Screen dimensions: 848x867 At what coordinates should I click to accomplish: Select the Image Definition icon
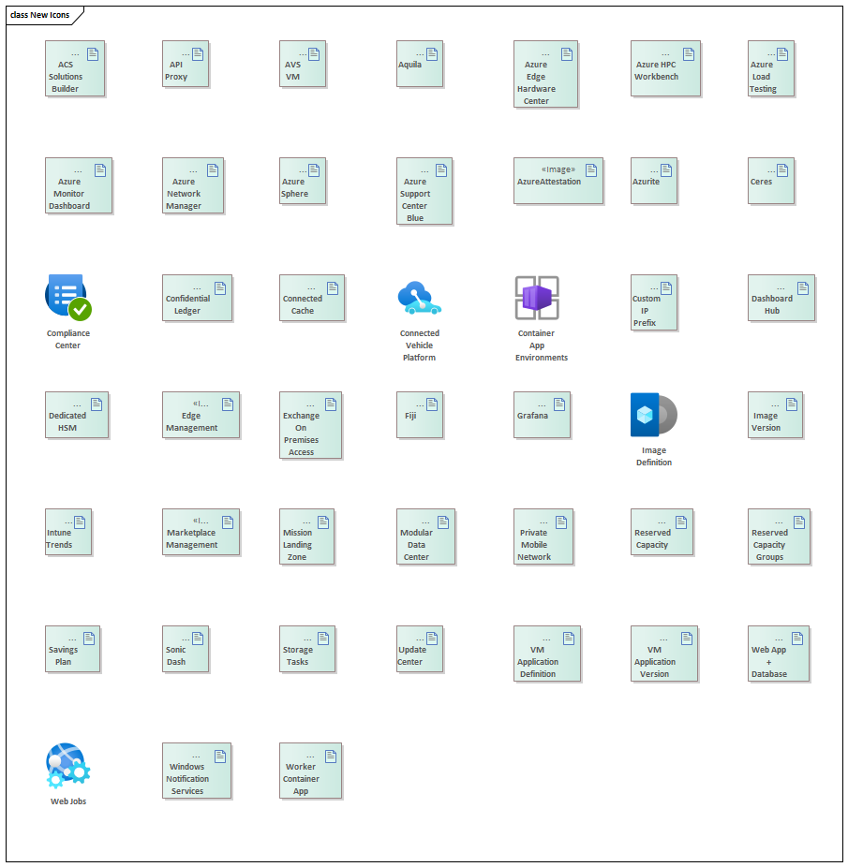654,415
